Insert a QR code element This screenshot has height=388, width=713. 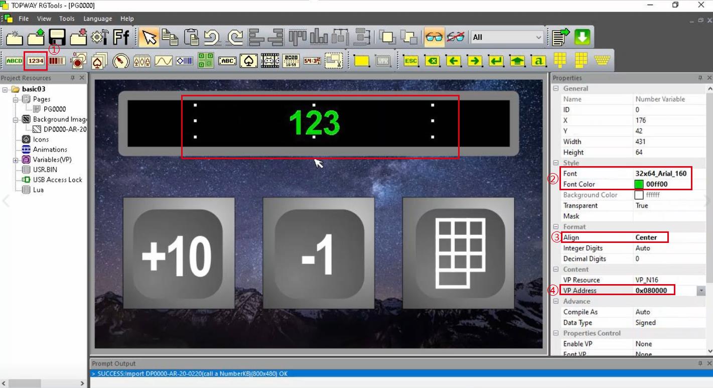pos(206,61)
